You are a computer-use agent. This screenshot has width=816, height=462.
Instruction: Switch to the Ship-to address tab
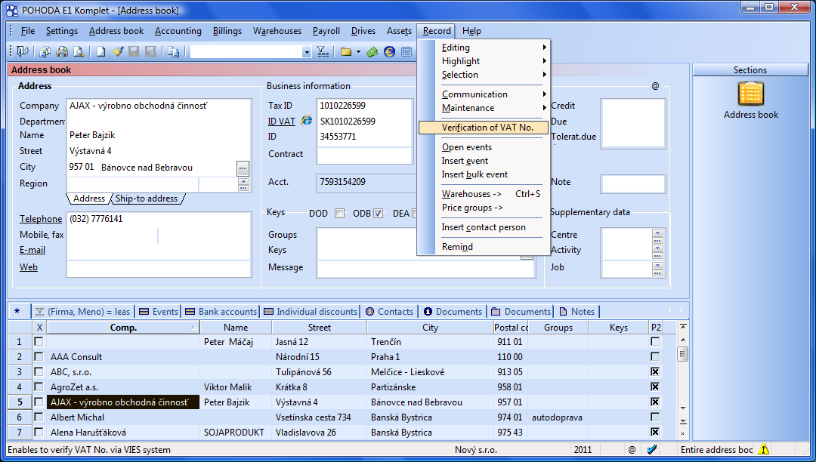pos(147,199)
